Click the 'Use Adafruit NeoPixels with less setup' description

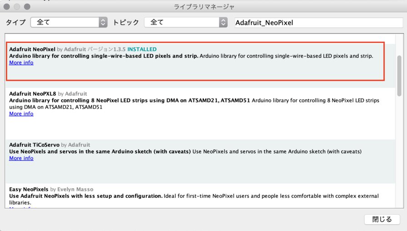click(x=86, y=196)
